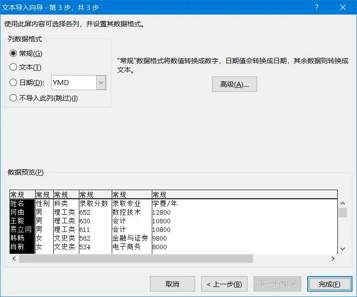Select the 科类 column in preview
Screen dimensions: 357x297
[61, 203]
